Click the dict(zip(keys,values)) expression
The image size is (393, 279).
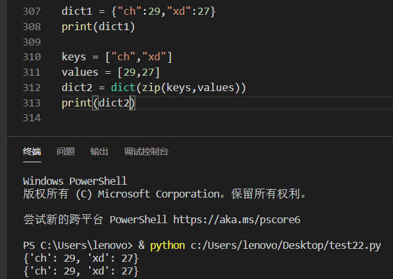click(x=178, y=88)
